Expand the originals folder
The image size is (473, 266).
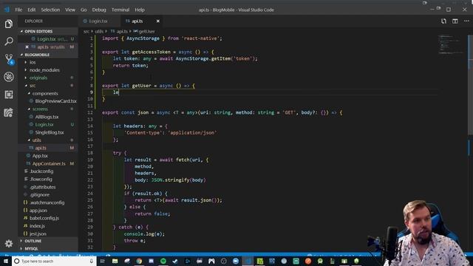(38, 78)
